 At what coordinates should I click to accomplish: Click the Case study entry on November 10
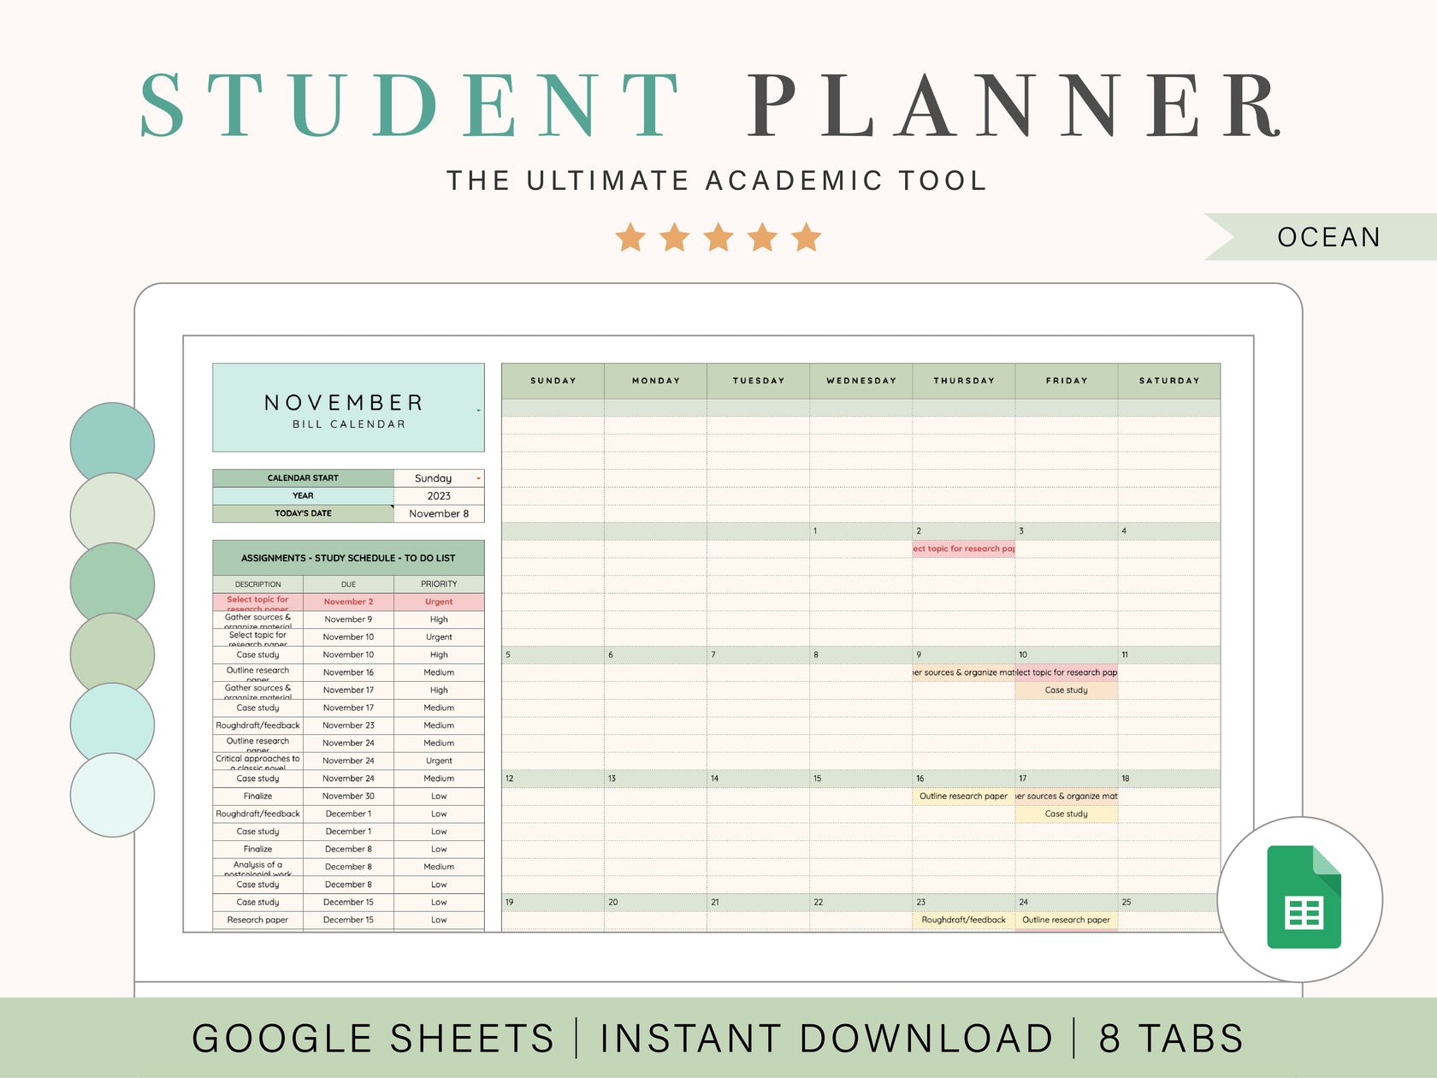tap(1067, 690)
